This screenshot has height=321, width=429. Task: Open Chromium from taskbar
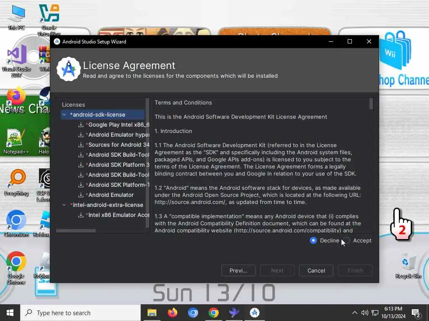click(x=193, y=313)
